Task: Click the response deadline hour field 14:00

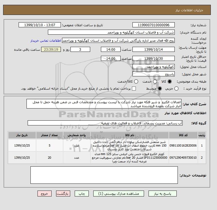Action: [x=111, y=49]
